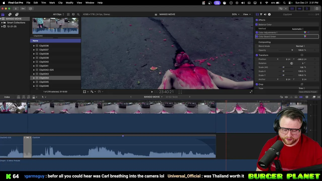Open the Crop Type Trim dropdown
Image resolution: width=322 pixels, height=181 pixels.
click(302, 88)
